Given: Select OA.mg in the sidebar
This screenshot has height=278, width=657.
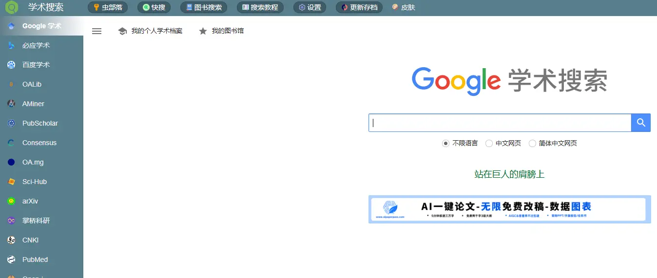Looking at the screenshot, I should coord(41,162).
